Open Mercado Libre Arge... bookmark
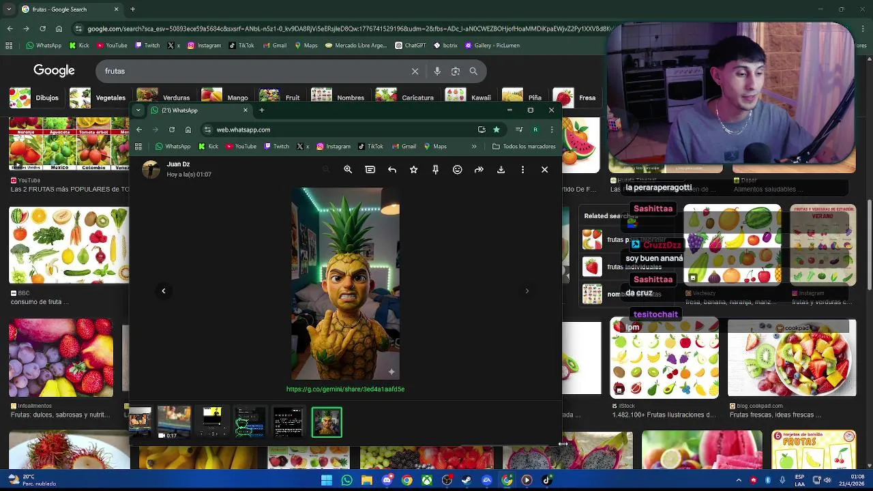873x491 pixels. coord(356,46)
